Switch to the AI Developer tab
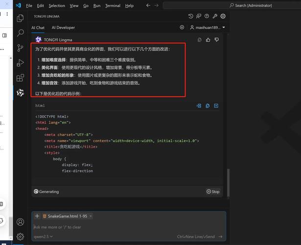The image size is (301, 245). (63, 28)
